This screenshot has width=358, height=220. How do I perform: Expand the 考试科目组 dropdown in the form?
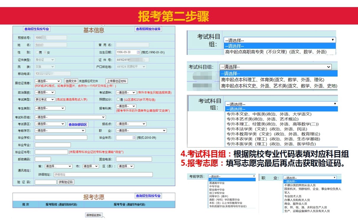click(x=70, y=117)
